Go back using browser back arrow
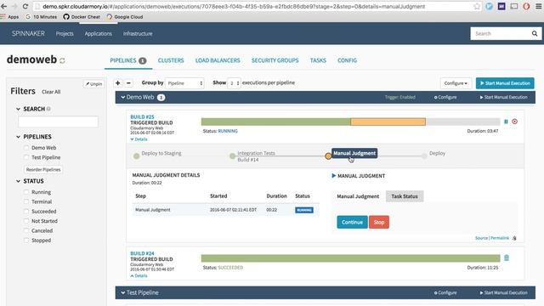Viewport: 544px width, 306px height. click(3, 6)
